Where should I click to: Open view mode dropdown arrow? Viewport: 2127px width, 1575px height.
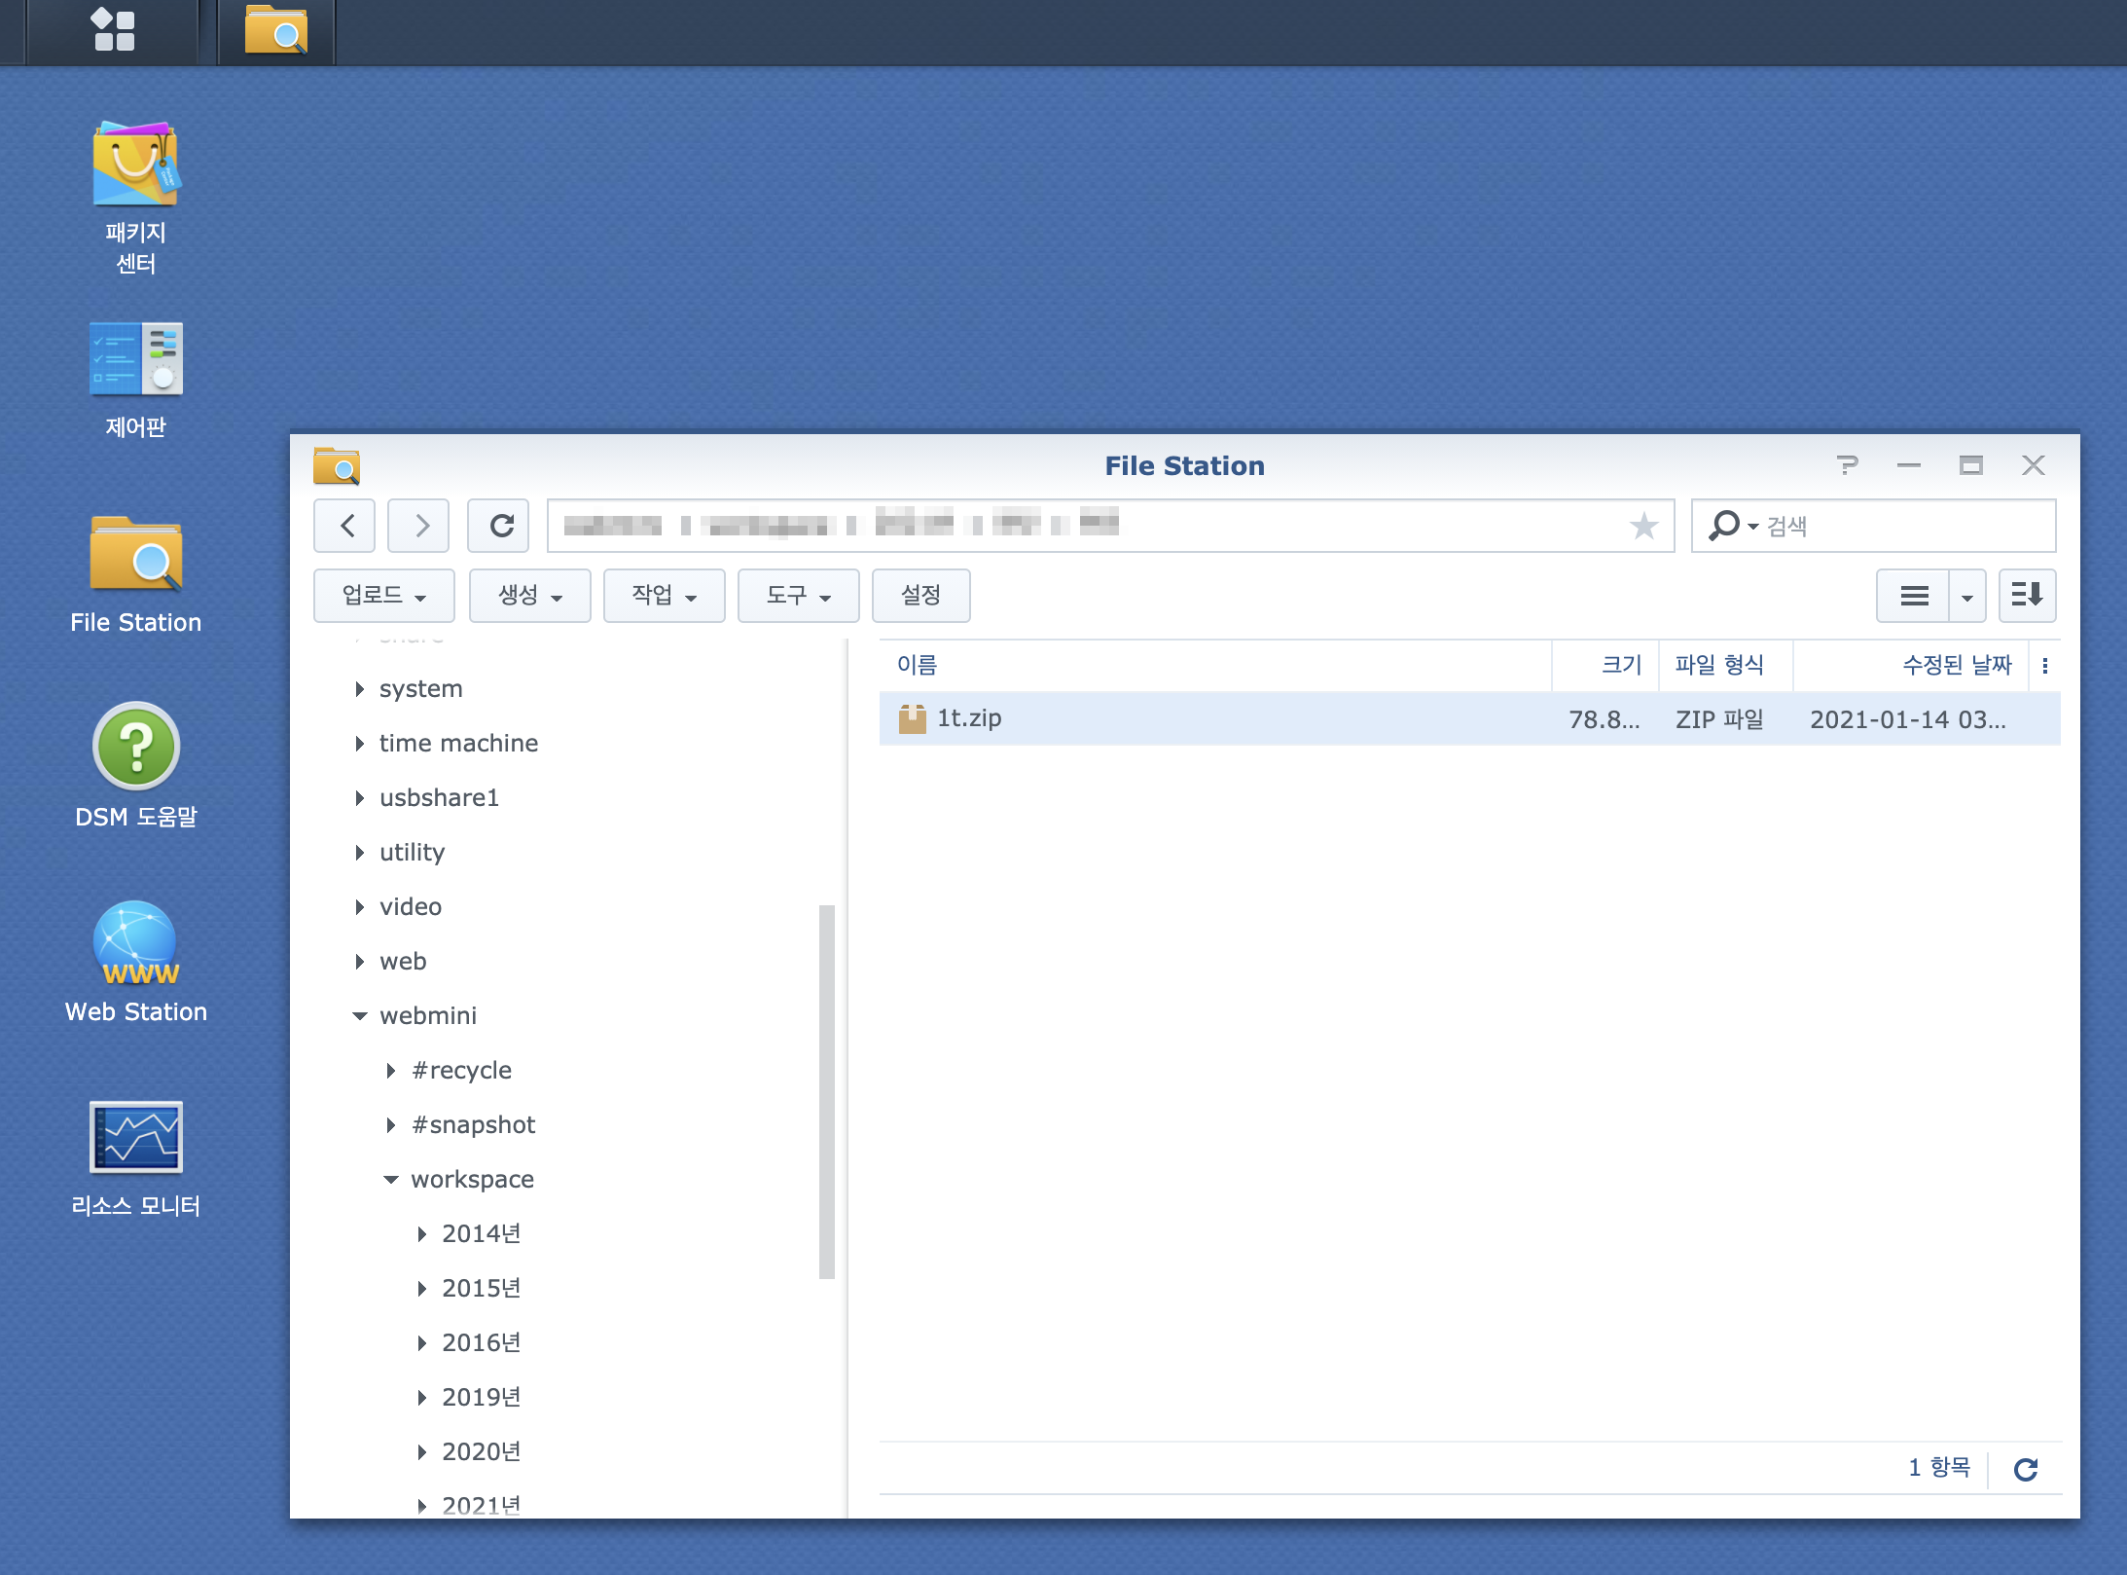coord(1966,597)
